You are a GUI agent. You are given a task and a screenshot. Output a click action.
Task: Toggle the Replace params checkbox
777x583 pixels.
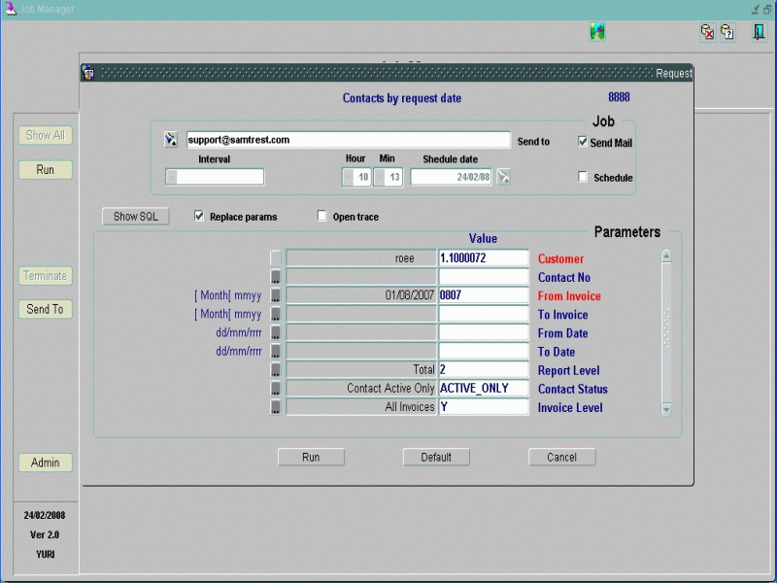pos(199,217)
